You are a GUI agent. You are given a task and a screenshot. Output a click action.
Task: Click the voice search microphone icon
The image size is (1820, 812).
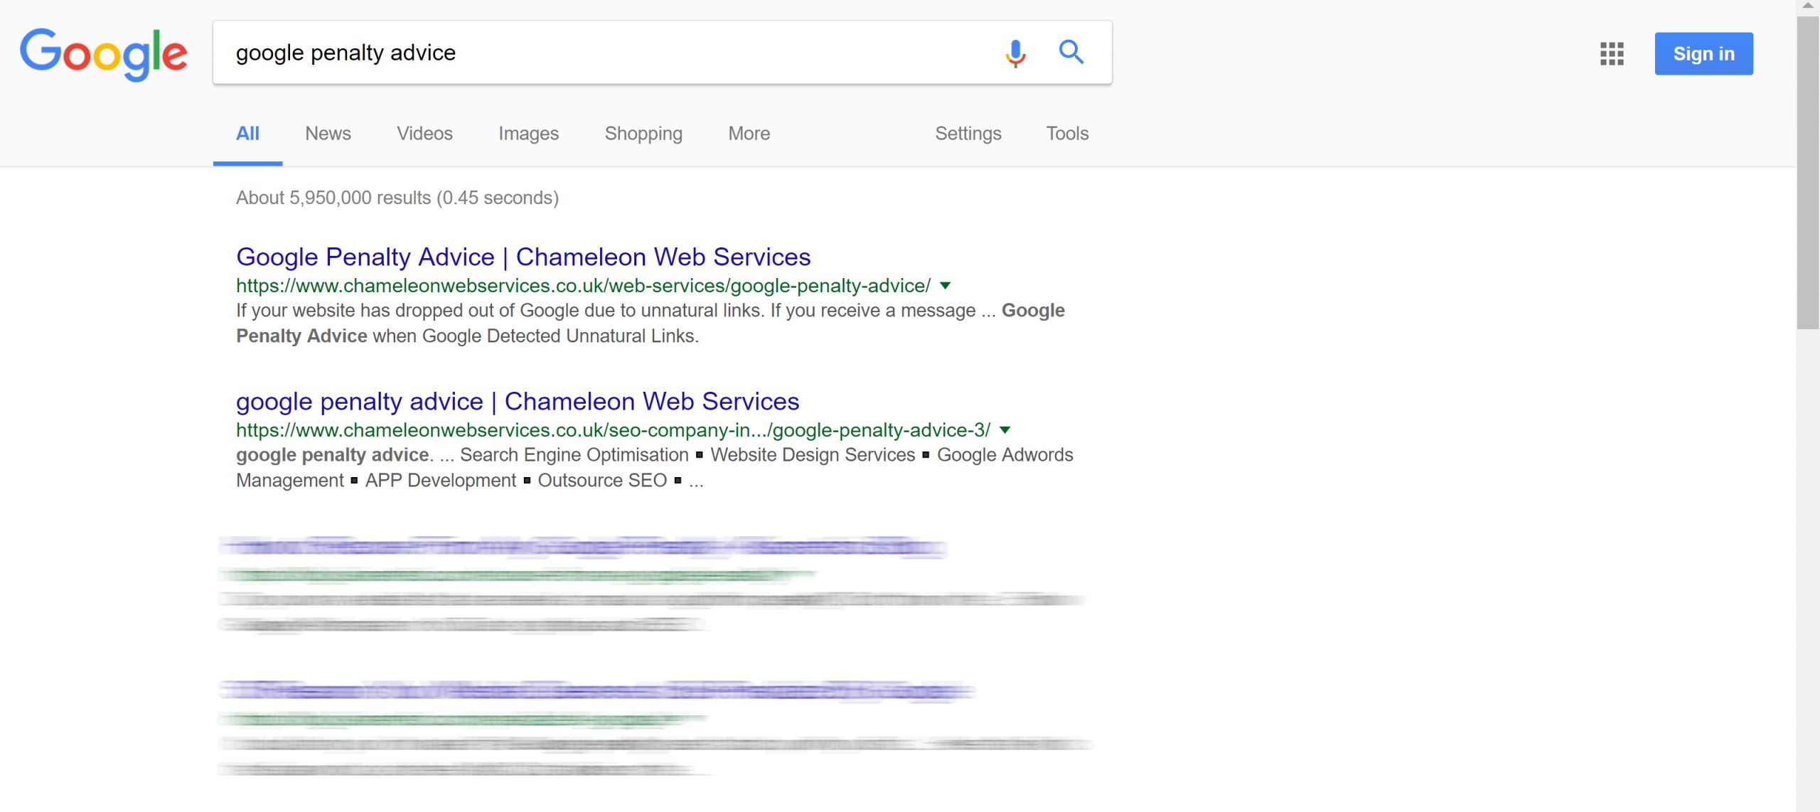pos(1015,53)
